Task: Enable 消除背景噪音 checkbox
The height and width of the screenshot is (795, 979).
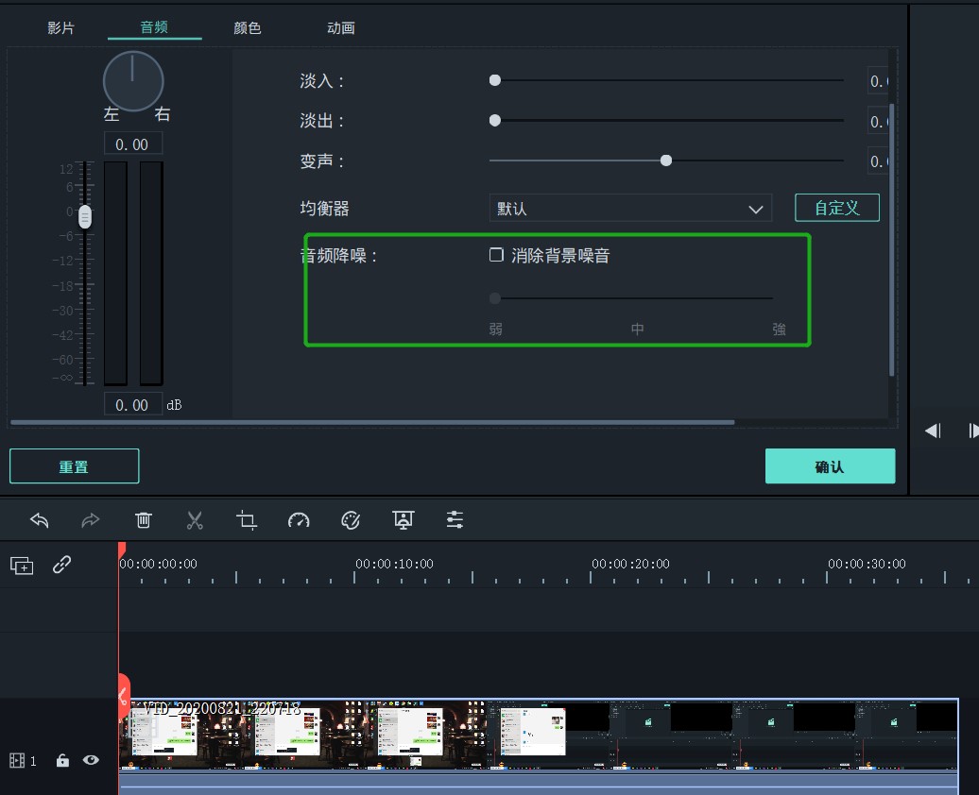Action: pyautogui.click(x=496, y=255)
